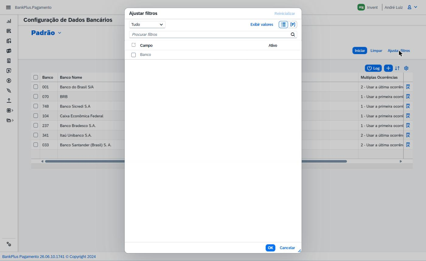The image size is (426, 261).
Task: Open the gears settings icon at sidebar bottom
Action: (9, 244)
